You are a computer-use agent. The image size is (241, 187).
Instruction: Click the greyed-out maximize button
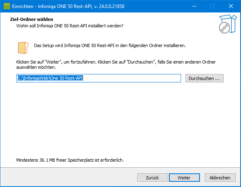pos(212,6)
